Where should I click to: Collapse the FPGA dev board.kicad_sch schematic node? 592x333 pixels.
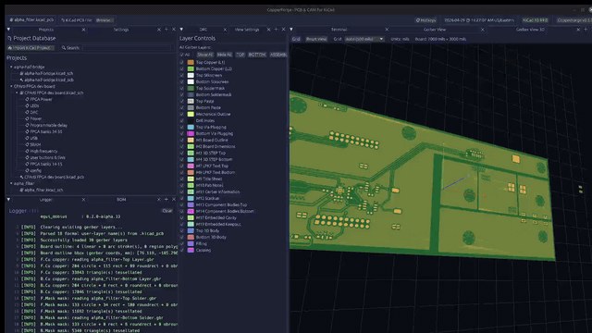point(17,92)
